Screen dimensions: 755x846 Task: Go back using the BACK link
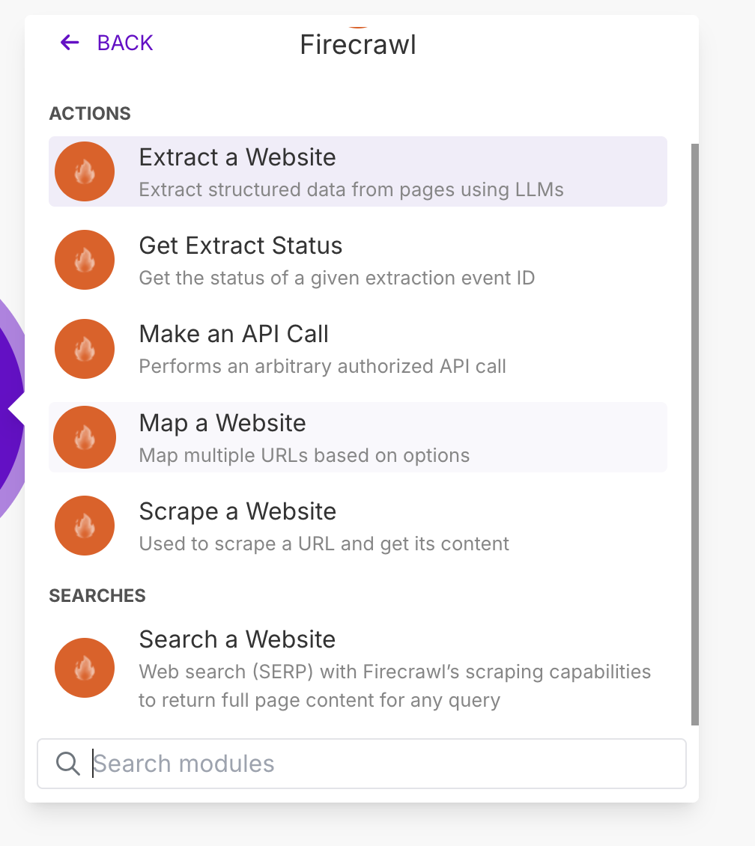[125, 43]
